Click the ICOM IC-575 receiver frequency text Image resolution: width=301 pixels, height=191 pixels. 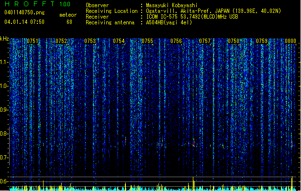pyautogui.click(x=192, y=17)
